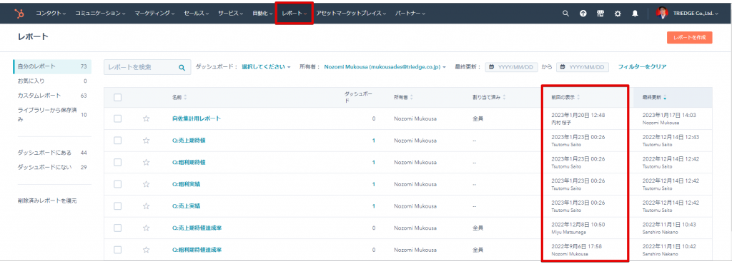Select お気に入り in sidebar
Viewport: 732px width, 264px height.
coord(52,81)
